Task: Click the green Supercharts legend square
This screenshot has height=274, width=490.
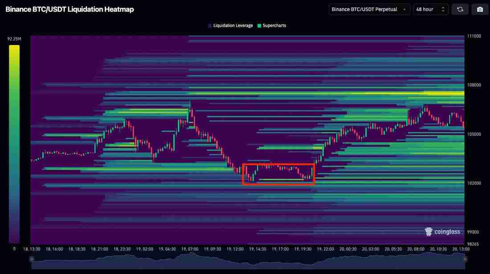Action: click(259, 26)
